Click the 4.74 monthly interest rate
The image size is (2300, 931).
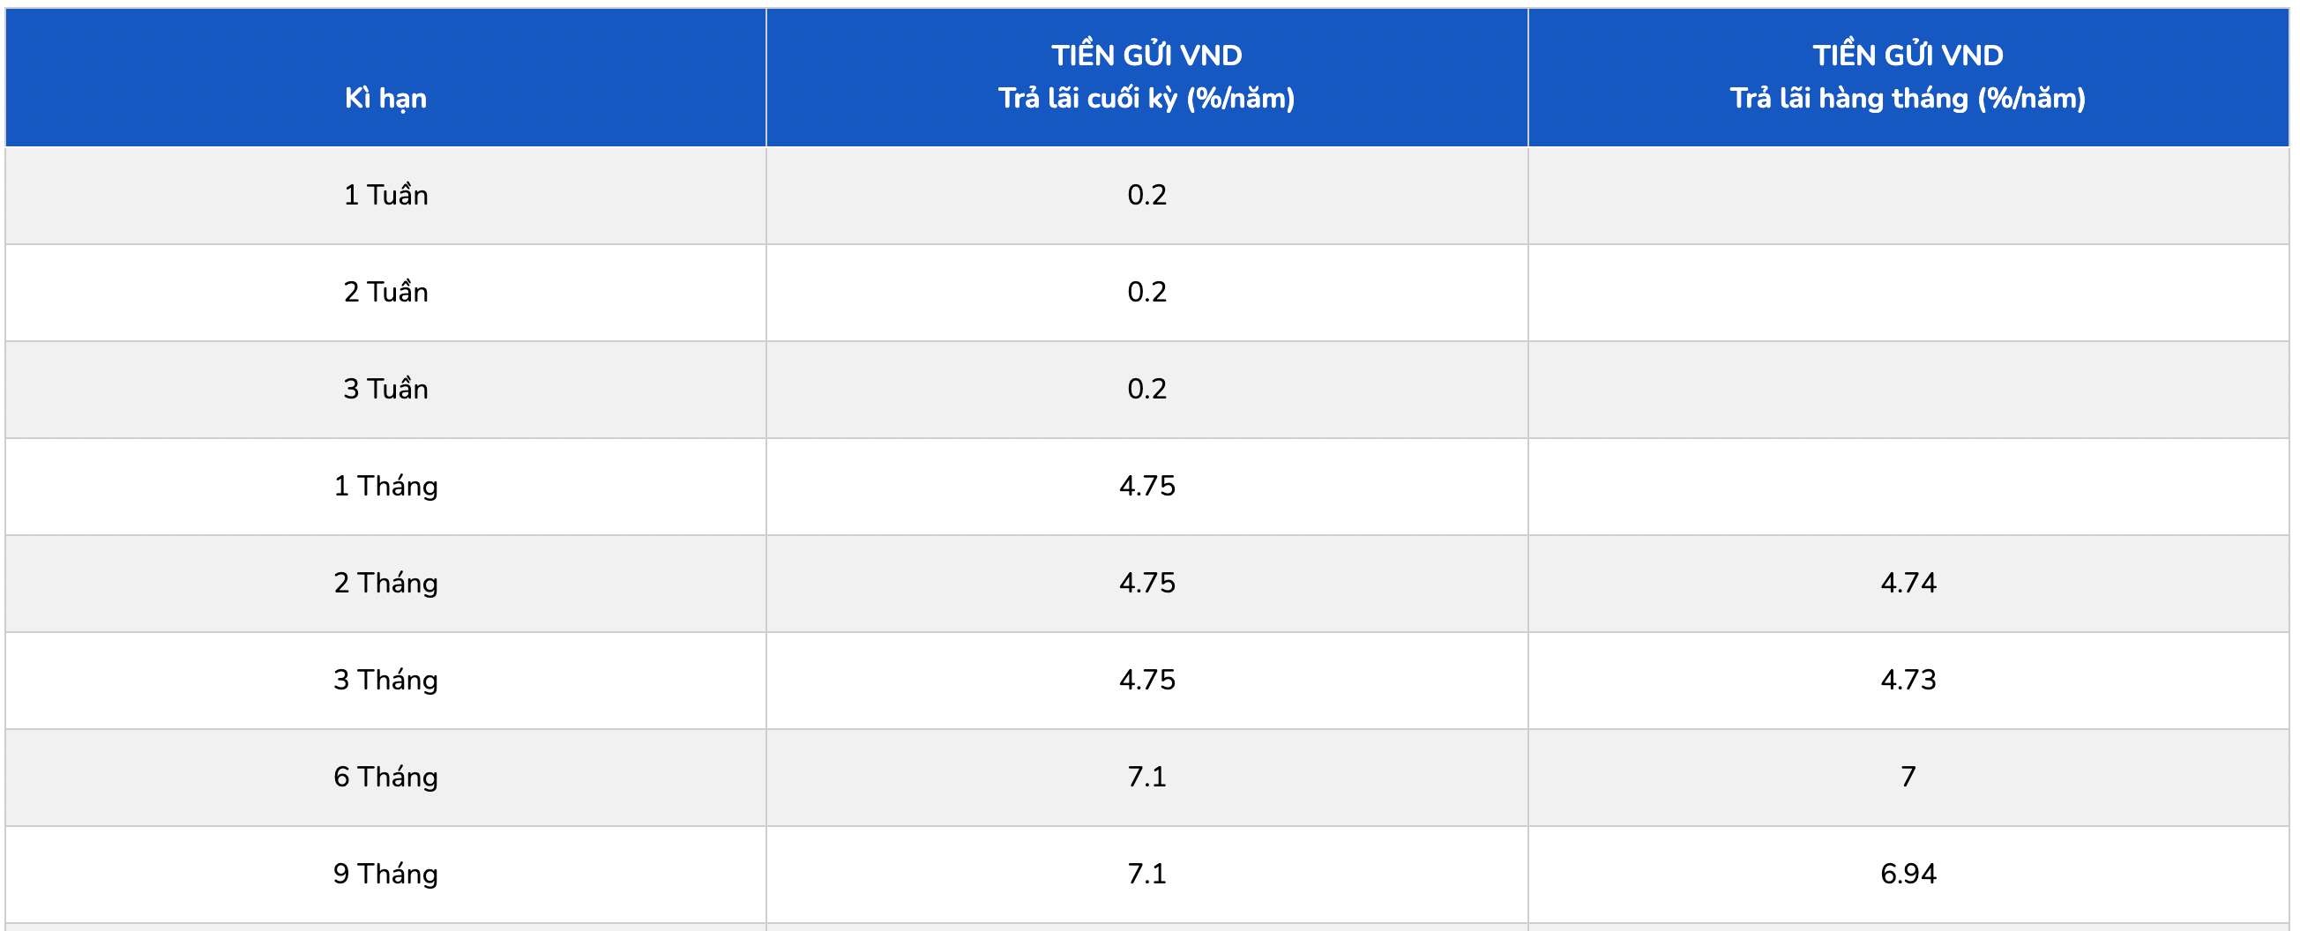click(x=1908, y=583)
